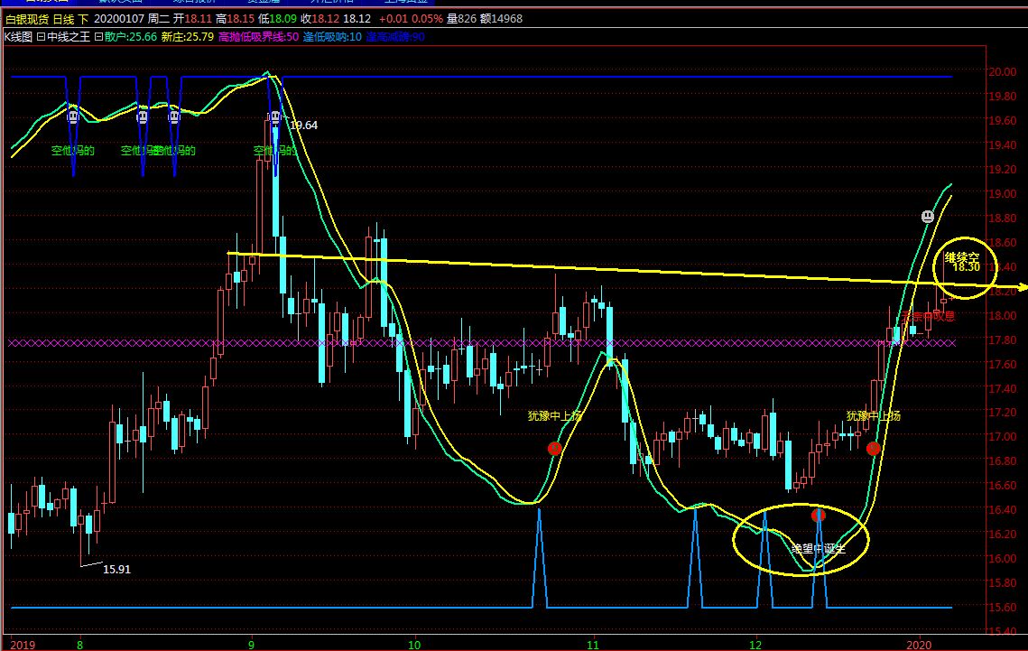This screenshot has height=651, width=1028.
Task: Click the 19.64 high price label
Action: coord(303,126)
